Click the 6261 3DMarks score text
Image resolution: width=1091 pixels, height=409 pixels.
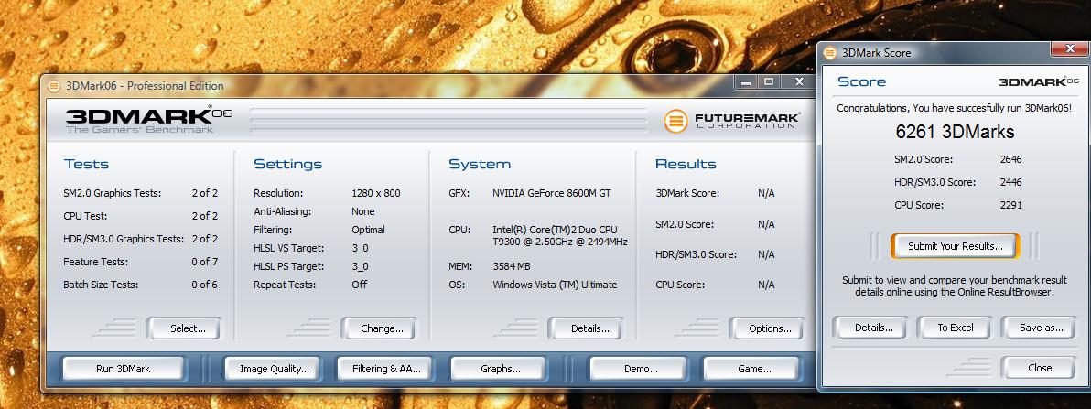tap(955, 132)
